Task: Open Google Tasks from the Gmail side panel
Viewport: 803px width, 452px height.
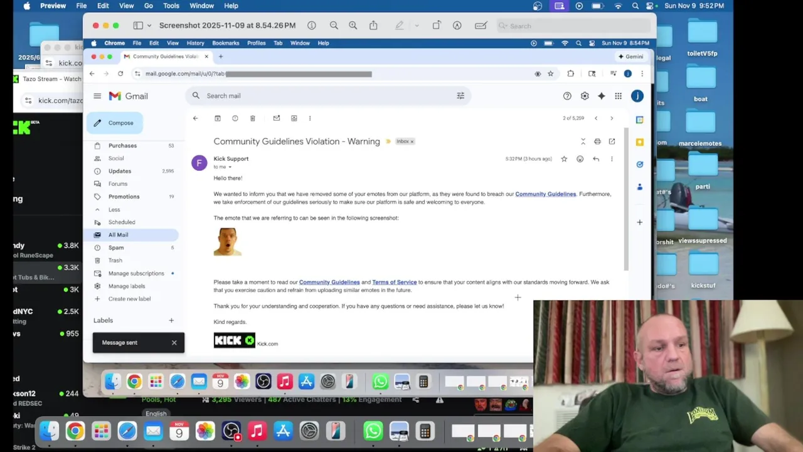Action: pos(640,164)
